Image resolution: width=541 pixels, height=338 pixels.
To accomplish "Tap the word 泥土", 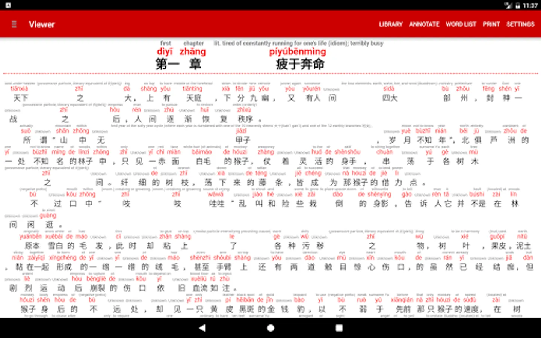I will (524, 246).
